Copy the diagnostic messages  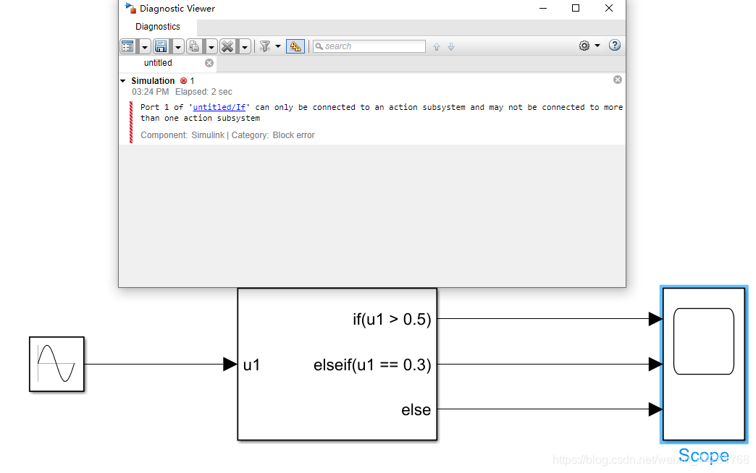pyautogui.click(x=194, y=46)
